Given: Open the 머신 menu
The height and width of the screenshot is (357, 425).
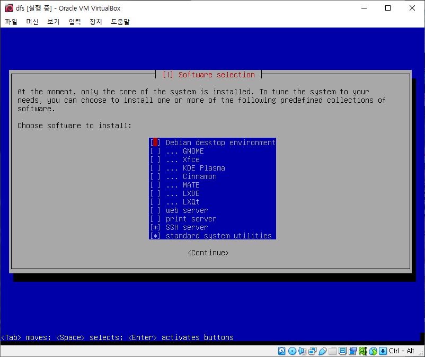Looking at the screenshot, I should coord(32,22).
